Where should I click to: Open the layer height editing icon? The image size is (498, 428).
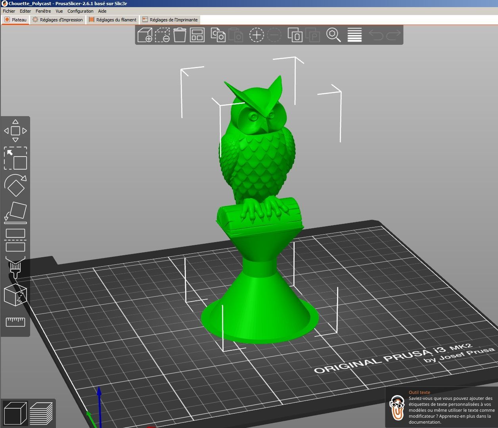pos(354,35)
